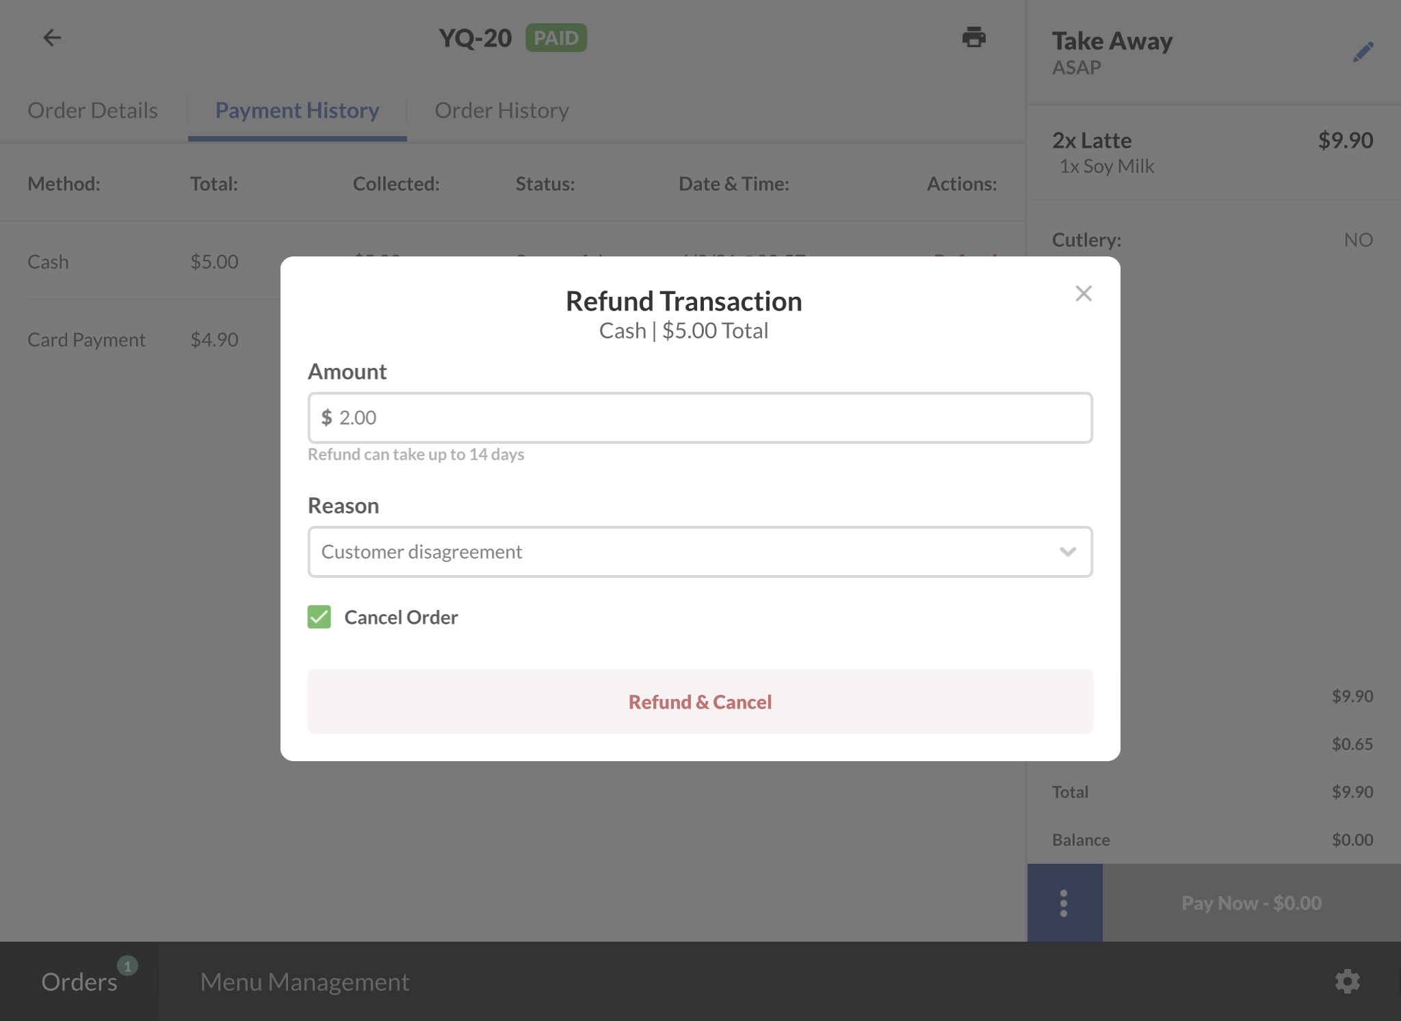1401x1021 pixels.
Task: Click the back arrow icon
Action: 52,38
